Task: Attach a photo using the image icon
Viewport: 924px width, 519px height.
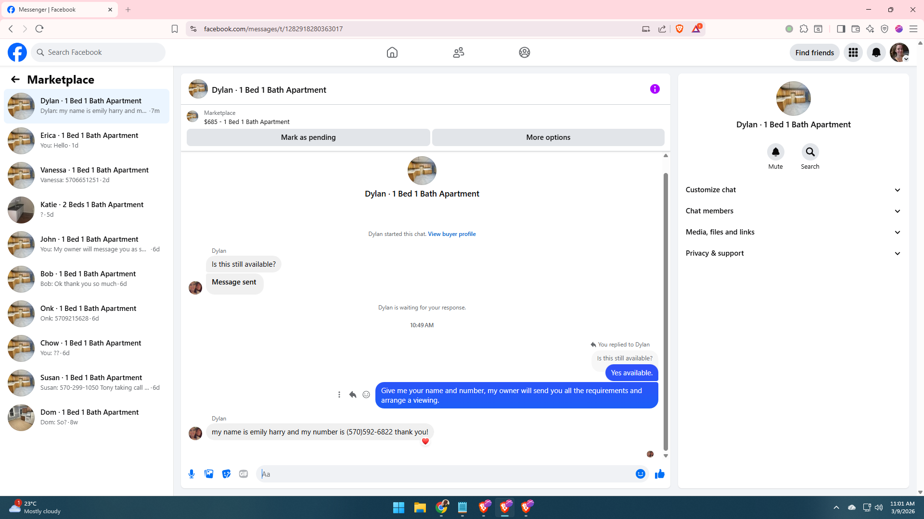Action: (x=209, y=474)
